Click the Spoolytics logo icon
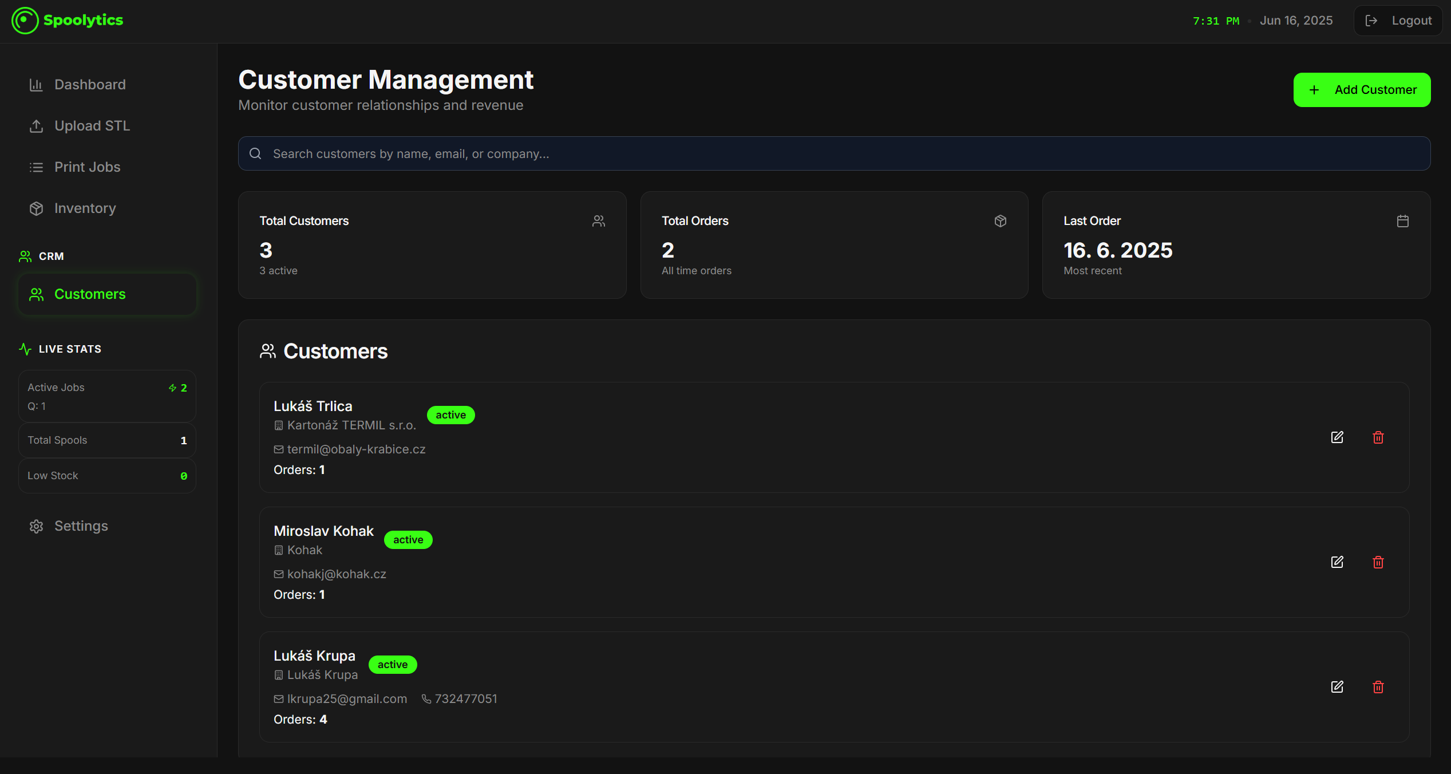This screenshot has height=774, width=1451. tap(25, 21)
